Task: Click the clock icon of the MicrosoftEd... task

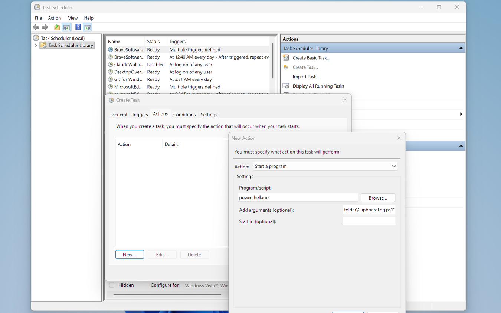Action: click(111, 87)
